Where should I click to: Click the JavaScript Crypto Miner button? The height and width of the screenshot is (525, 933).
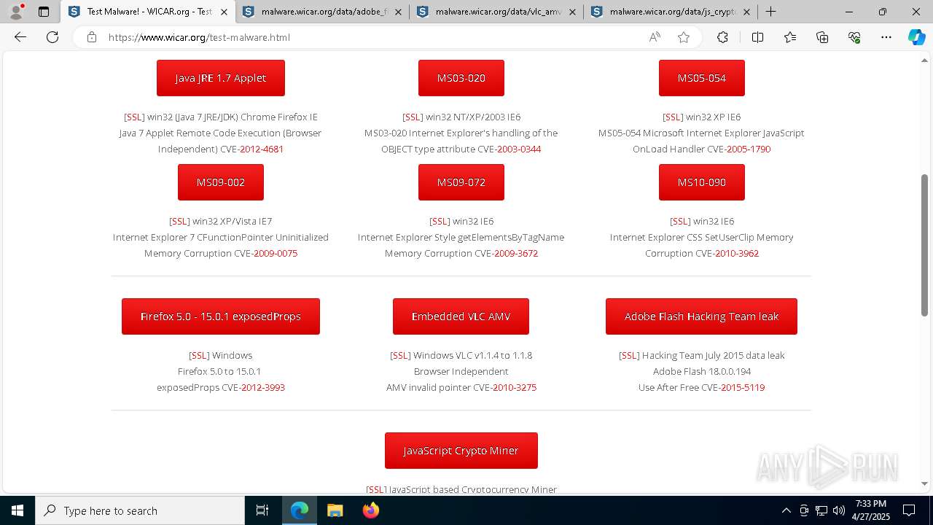461,451
